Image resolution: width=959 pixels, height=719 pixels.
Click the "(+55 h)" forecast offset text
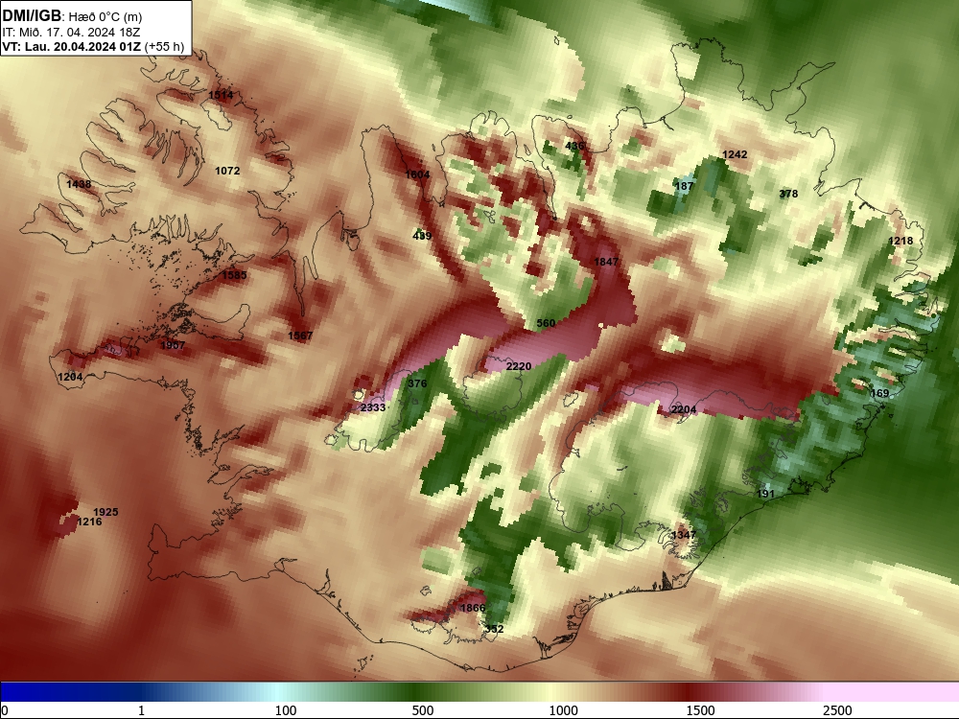(165, 47)
